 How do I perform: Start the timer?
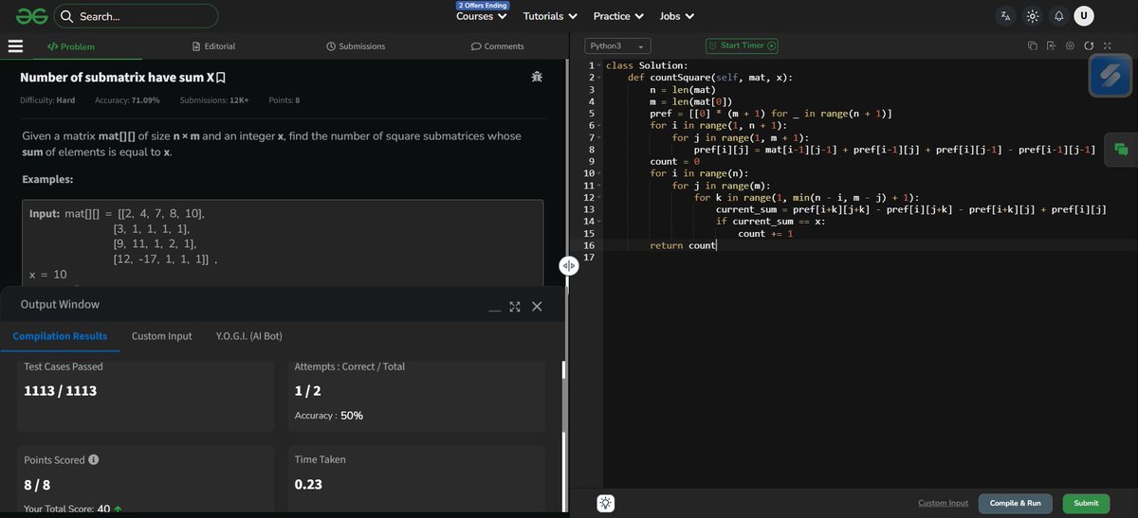pyautogui.click(x=742, y=45)
